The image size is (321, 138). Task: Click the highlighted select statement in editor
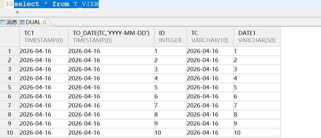56,4
